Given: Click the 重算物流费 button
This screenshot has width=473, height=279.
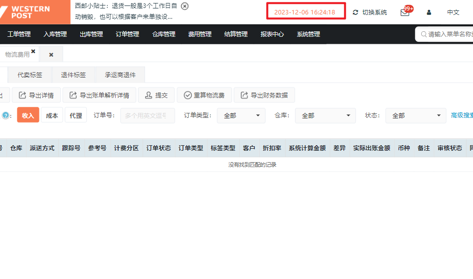Looking at the screenshot, I should 204,95.
